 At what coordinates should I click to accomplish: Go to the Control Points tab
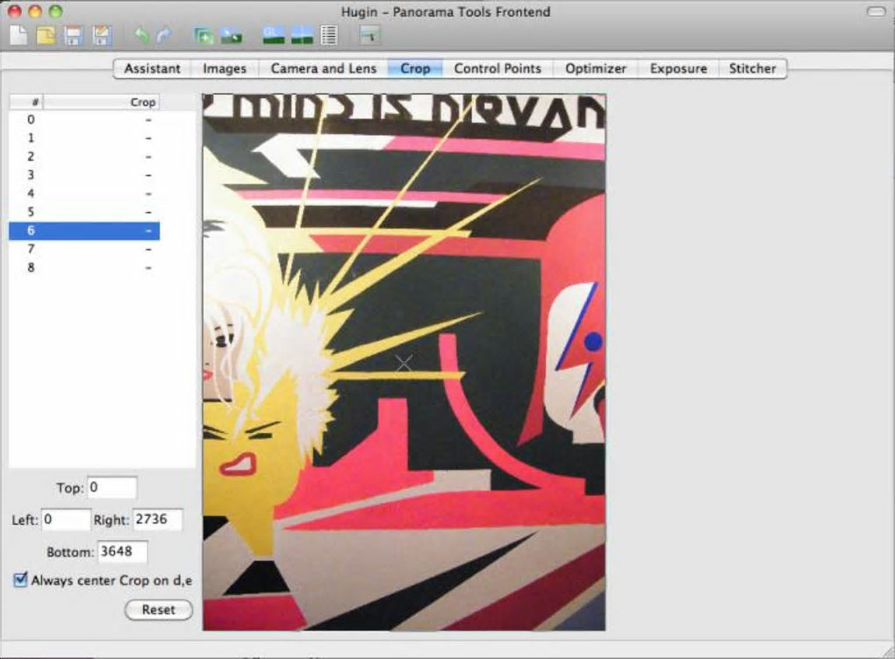pos(498,68)
